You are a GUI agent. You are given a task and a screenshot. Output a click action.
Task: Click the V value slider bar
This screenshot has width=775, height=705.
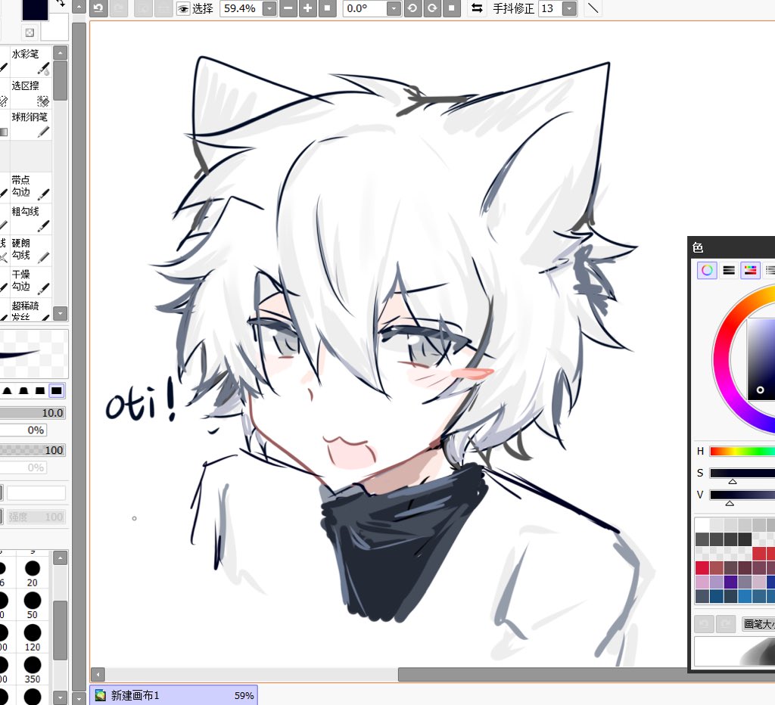[742, 495]
